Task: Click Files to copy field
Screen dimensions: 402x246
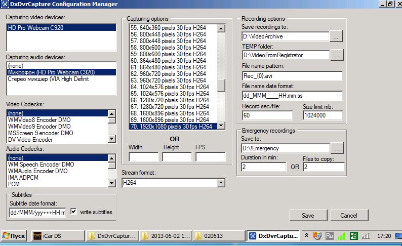Action: pyautogui.click(x=324, y=167)
